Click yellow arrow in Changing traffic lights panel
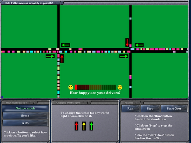This screenshot has width=191, height=143. pos(84,126)
